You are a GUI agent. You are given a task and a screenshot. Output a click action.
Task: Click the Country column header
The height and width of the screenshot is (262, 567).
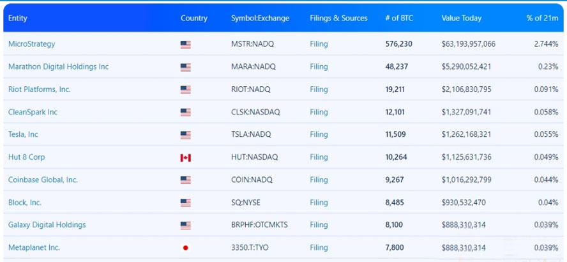pos(194,18)
